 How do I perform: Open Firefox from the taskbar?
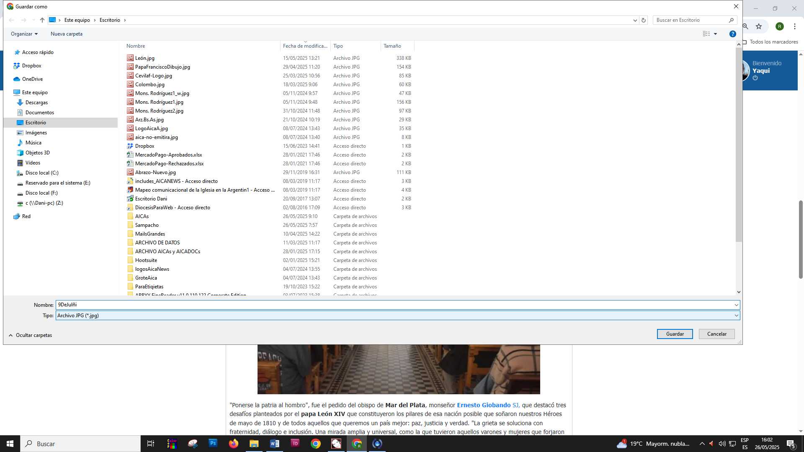pyautogui.click(x=234, y=443)
